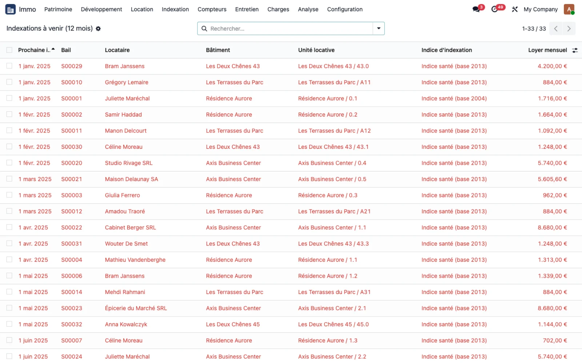The width and height of the screenshot is (582, 363).
Task: Open the Configuration menu
Action: (345, 9)
